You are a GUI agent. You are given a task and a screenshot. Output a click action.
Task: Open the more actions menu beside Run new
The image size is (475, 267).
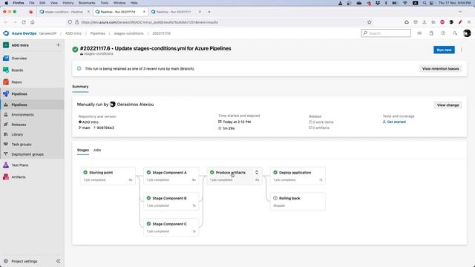click(x=462, y=50)
